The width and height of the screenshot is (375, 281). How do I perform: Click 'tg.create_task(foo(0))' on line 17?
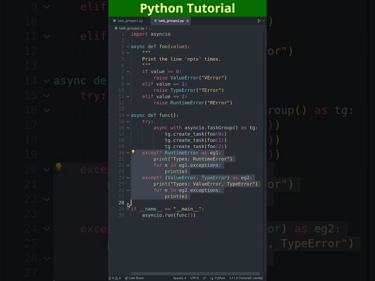[x=196, y=134]
